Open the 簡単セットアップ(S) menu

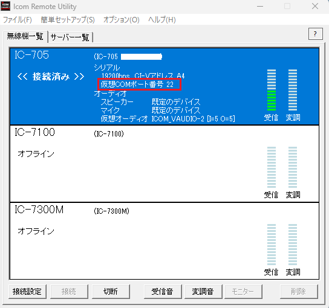pyautogui.click(x=68, y=20)
